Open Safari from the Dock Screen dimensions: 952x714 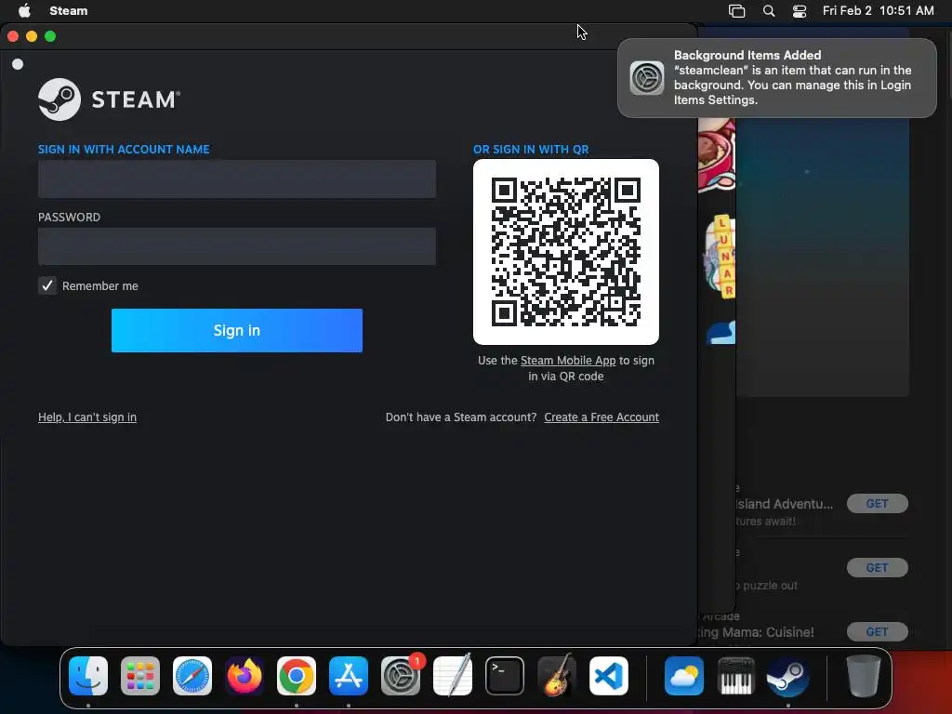coord(192,676)
